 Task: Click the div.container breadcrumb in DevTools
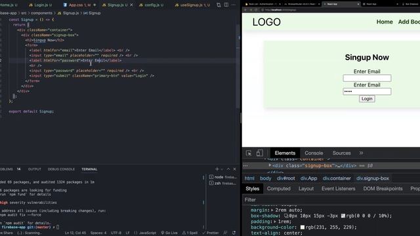[337, 178]
